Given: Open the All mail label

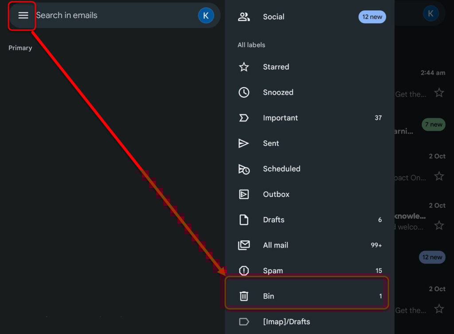Looking at the screenshot, I should pos(310,245).
